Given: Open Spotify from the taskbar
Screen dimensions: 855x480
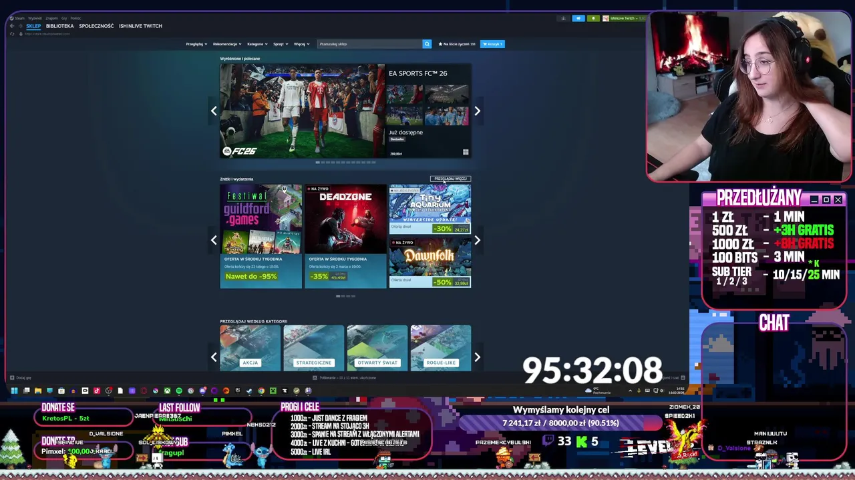Looking at the screenshot, I should pyautogui.click(x=178, y=391).
